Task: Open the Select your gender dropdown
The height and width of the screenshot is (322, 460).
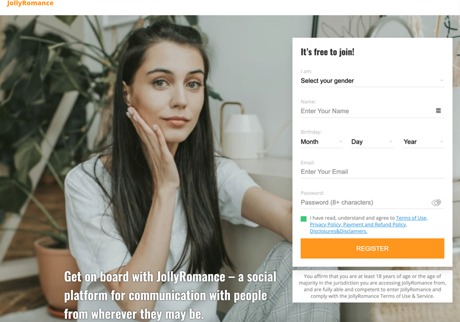Action: [x=373, y=81]
